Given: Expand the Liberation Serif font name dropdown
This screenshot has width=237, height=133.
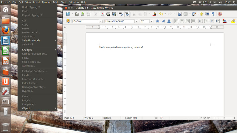Looking at the screenshot, I should coord(136,21).
